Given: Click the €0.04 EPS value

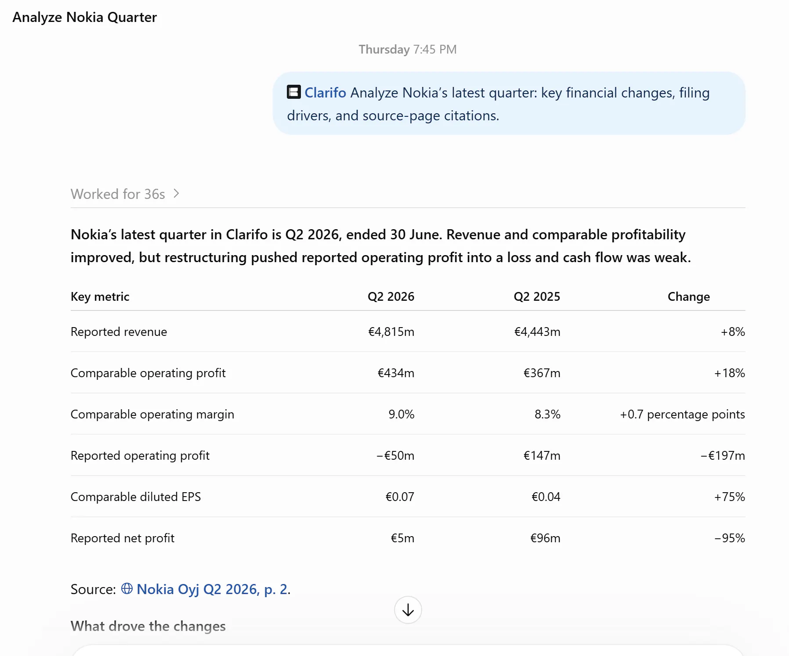Looking at the screenshot, I should [546, 497].
